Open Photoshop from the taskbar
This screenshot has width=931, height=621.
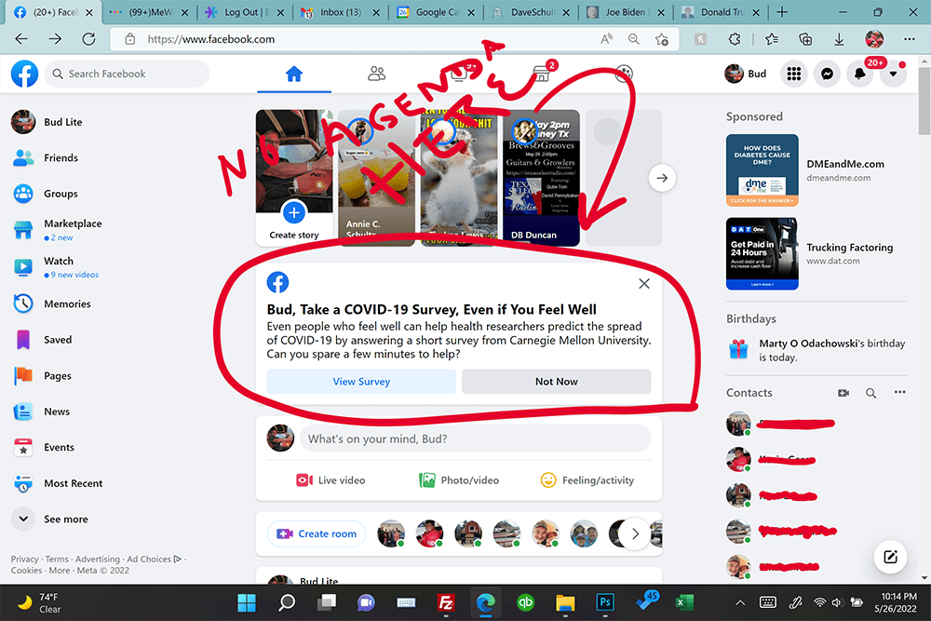click(605, 602)
